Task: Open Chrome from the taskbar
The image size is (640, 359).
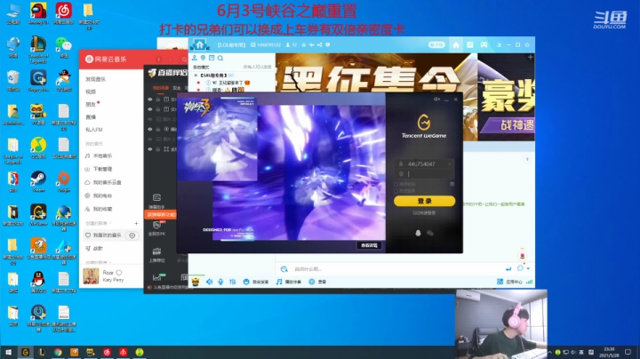Action: pyautogui.click(x=58, y=352)
